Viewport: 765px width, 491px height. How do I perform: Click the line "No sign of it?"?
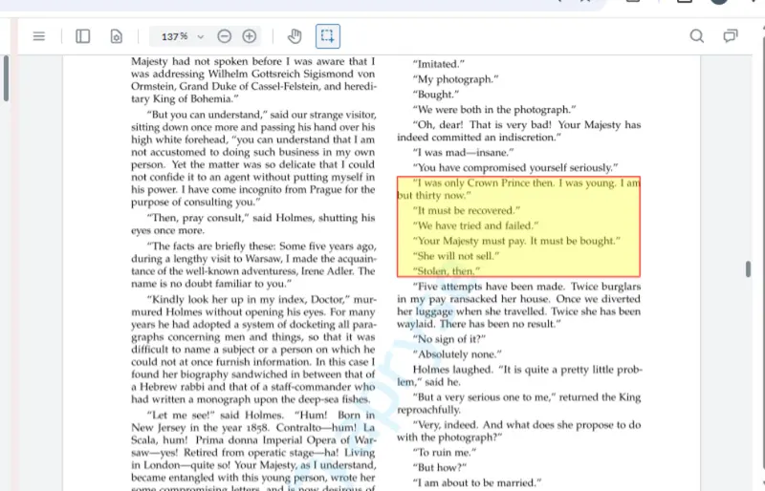449,339
